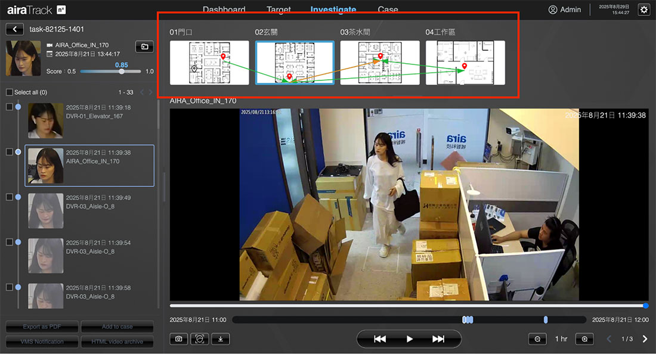Click the Export as PDF button
Screen dimensions: 656x354
tap(42, 327)
